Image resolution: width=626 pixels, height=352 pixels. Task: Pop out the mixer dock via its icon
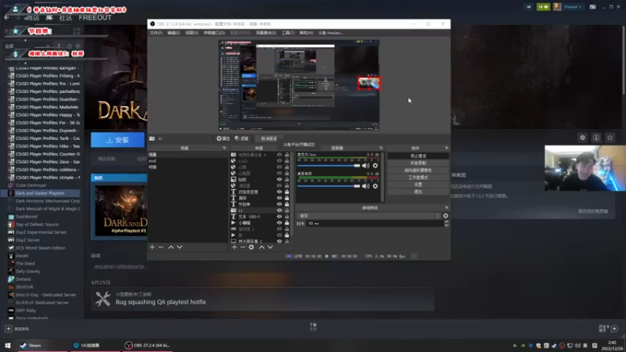(381, 148)
